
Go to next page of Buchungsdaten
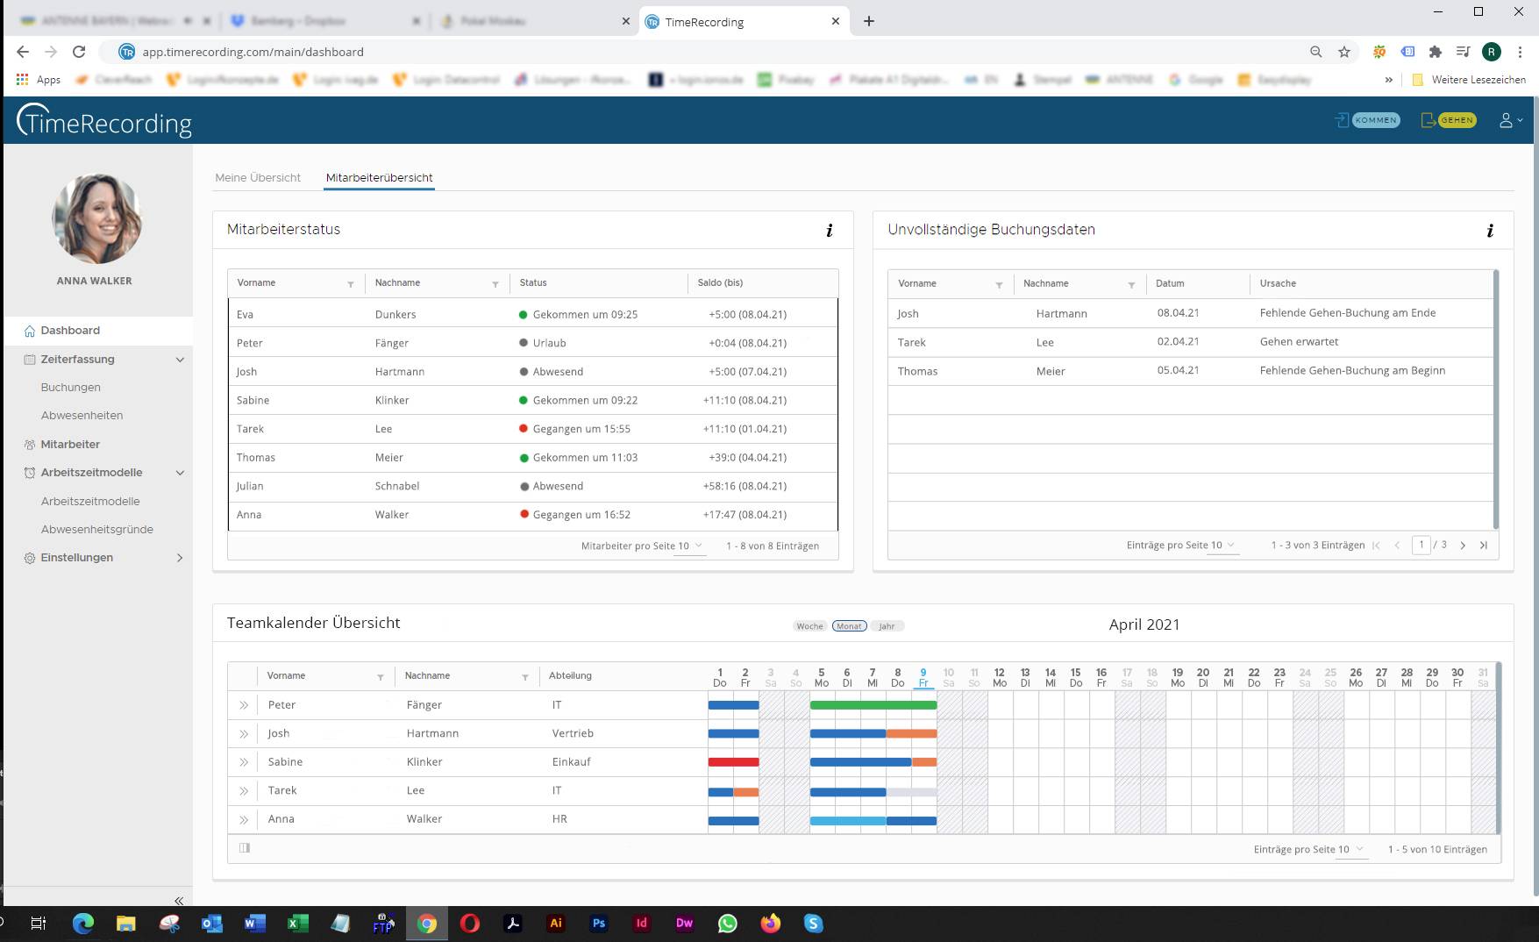coord(1463,546)
